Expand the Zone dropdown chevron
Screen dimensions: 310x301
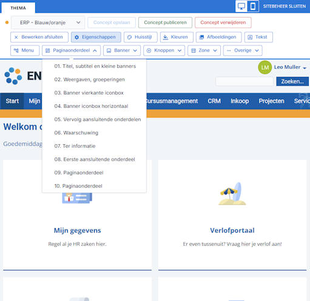[215, 51]
